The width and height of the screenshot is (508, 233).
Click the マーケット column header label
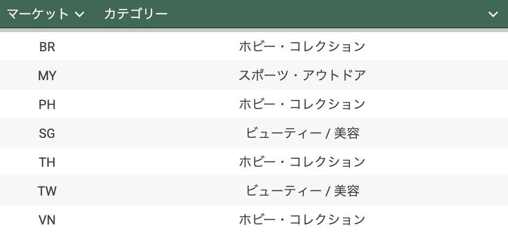38,14
